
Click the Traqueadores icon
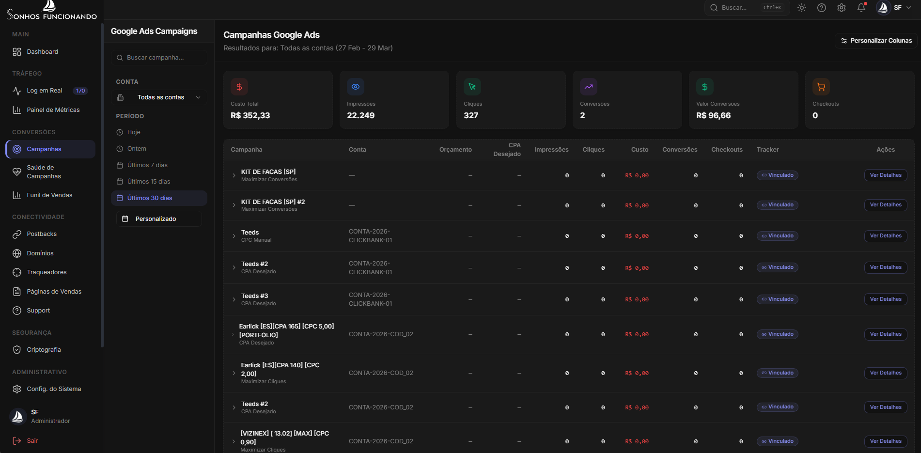(17, 272)
